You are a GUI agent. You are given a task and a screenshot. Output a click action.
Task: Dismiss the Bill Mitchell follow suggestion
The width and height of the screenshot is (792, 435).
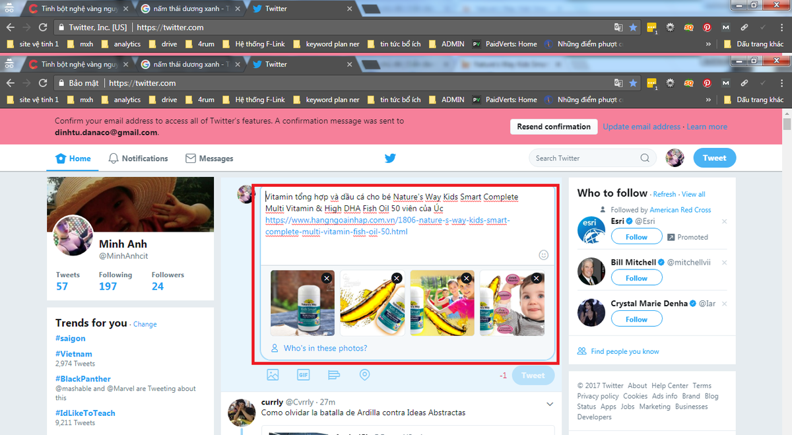(x=724, y=262)
